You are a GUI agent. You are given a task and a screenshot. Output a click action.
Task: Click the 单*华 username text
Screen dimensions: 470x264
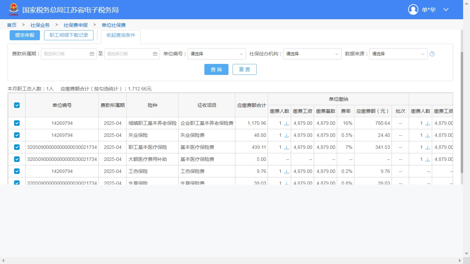[x=429, y=10]
